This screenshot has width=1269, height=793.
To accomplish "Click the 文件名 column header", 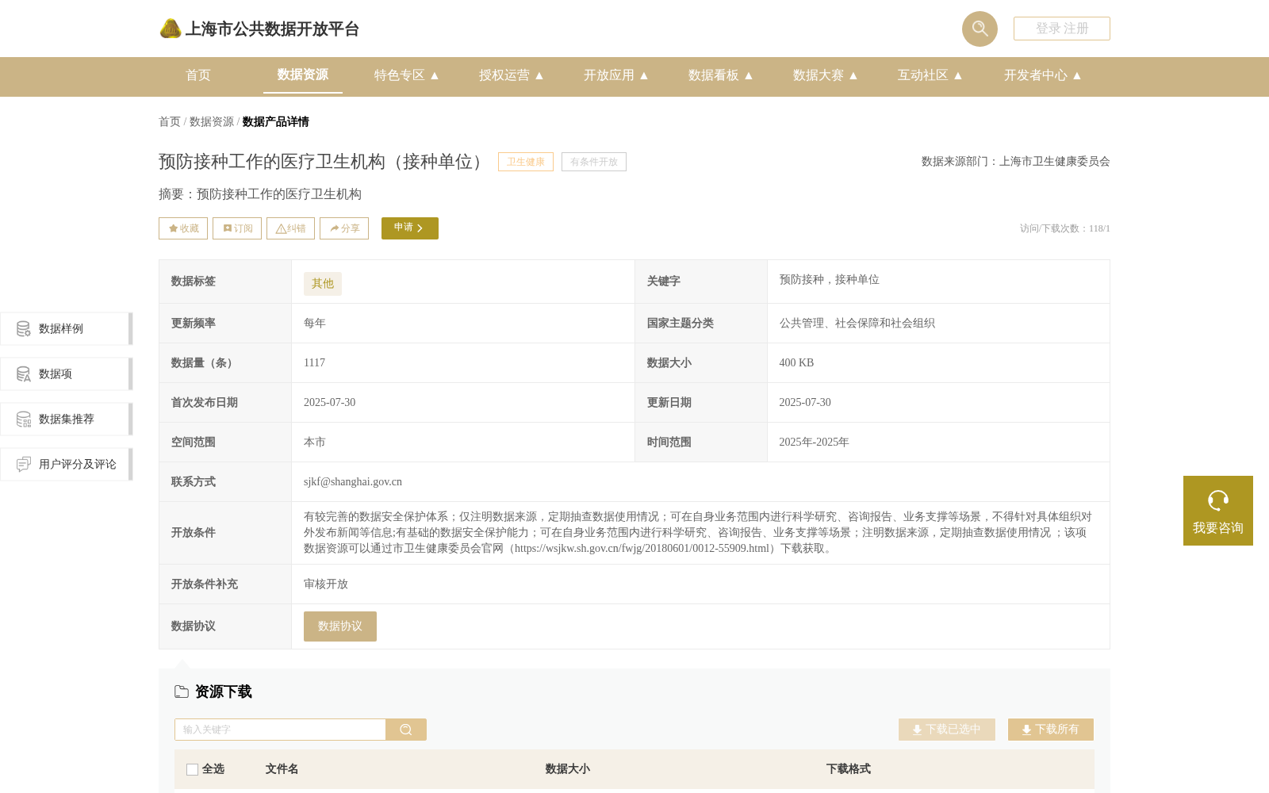I will (282, 769).
